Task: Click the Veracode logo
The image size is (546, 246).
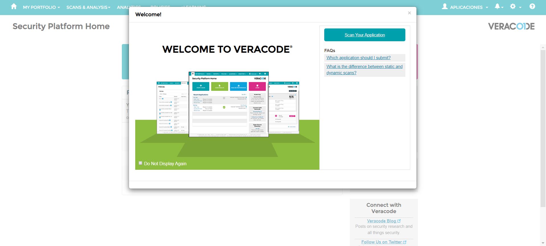Action: 511,26
